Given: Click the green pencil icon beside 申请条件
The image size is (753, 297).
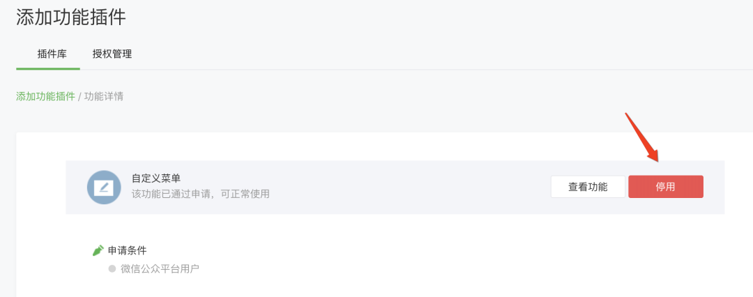Looking at the screenshot, I should pos(98,250).
